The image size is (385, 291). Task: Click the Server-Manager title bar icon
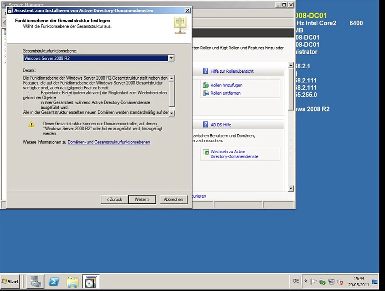pos(4,4)
